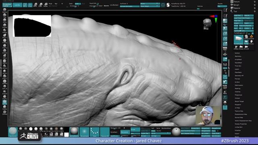Select the Clay brush
The width and height of the screenshot is (258, 145).
click(x=5, y=15)
